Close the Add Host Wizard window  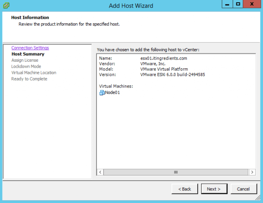coord(252,4)
